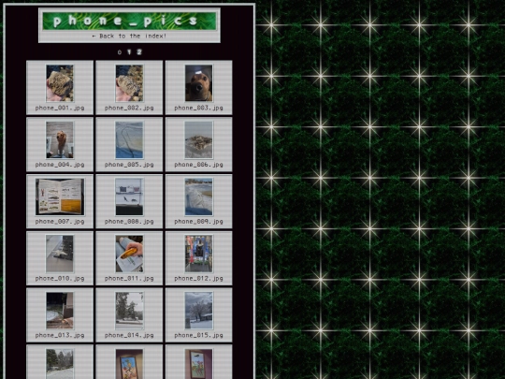
Task: Click the 'phone_012.jpg' filename label
Action: [x=198, y=279]
